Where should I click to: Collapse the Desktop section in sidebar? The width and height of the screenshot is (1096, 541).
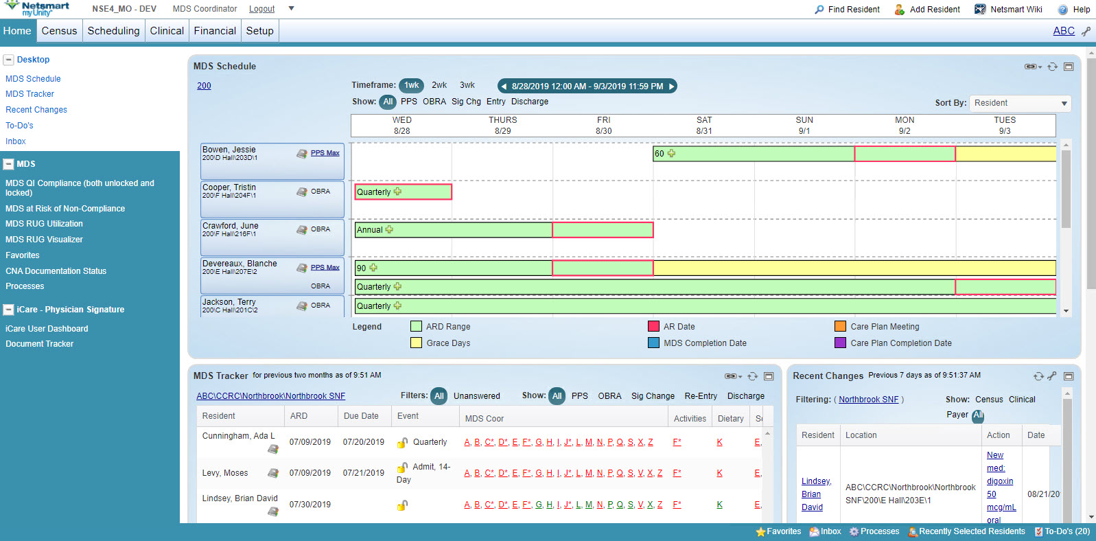8,60
